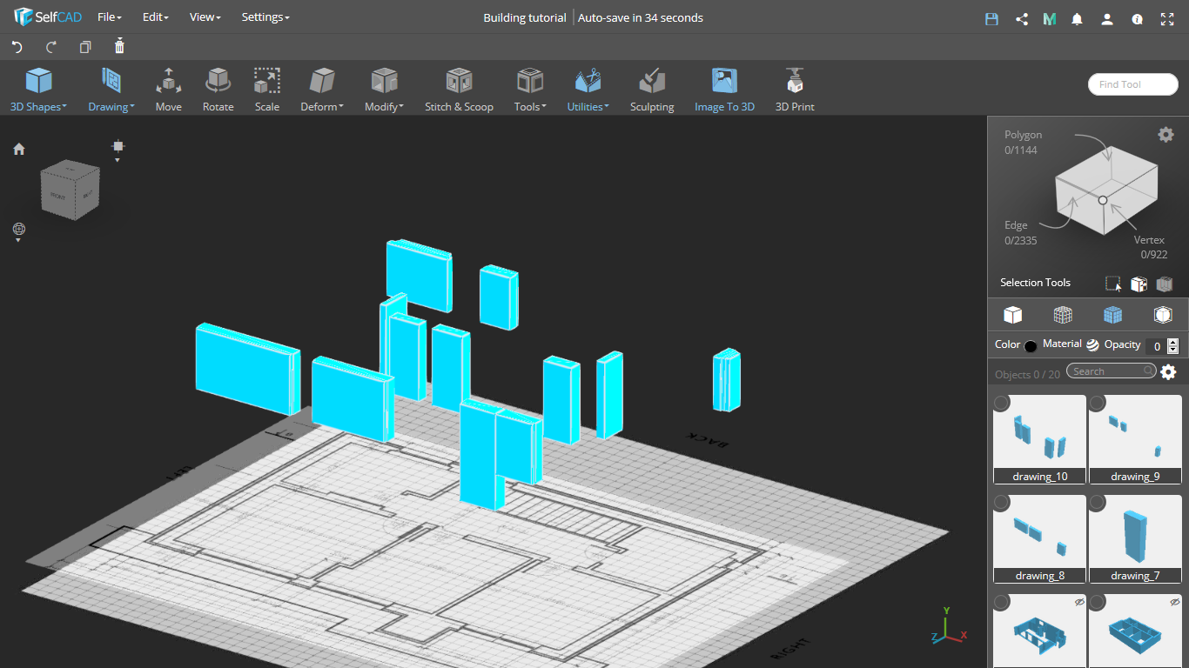Click the Opacity value field

[x=1155, y=345]
